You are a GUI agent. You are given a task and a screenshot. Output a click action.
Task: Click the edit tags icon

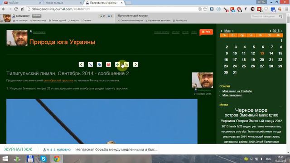click(x=99, y=64)
